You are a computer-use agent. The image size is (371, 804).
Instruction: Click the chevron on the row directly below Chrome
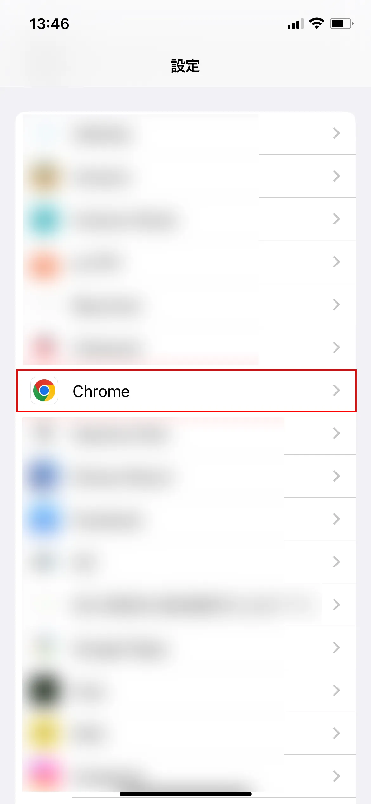click(336, 433)
